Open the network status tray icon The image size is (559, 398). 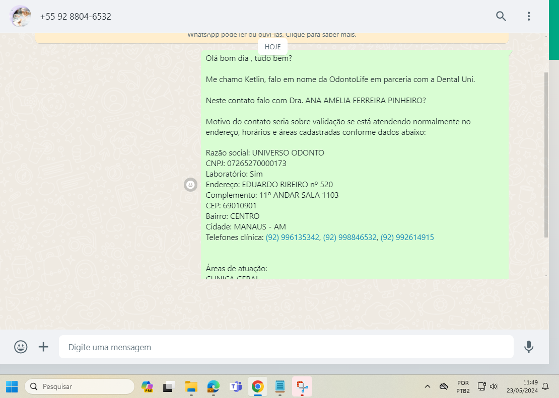[481, 386]
